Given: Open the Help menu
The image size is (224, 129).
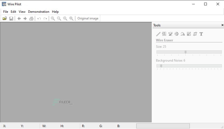Looking at the screenshot, I should (55, 12).
